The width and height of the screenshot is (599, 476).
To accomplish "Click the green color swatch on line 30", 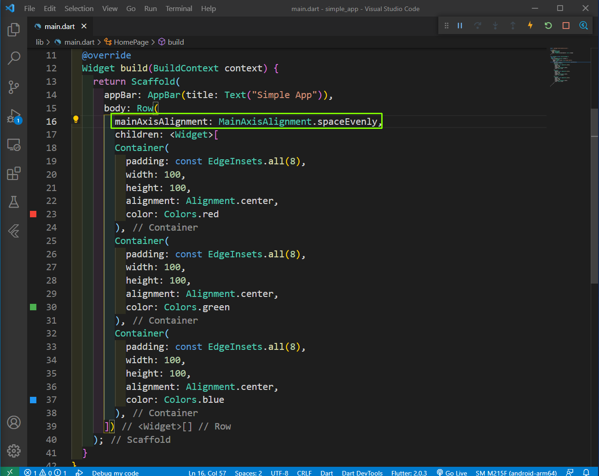I will coord(33,307).
